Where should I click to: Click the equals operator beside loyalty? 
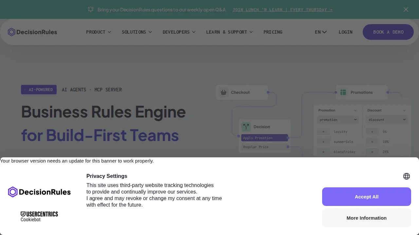pos(323,132)
